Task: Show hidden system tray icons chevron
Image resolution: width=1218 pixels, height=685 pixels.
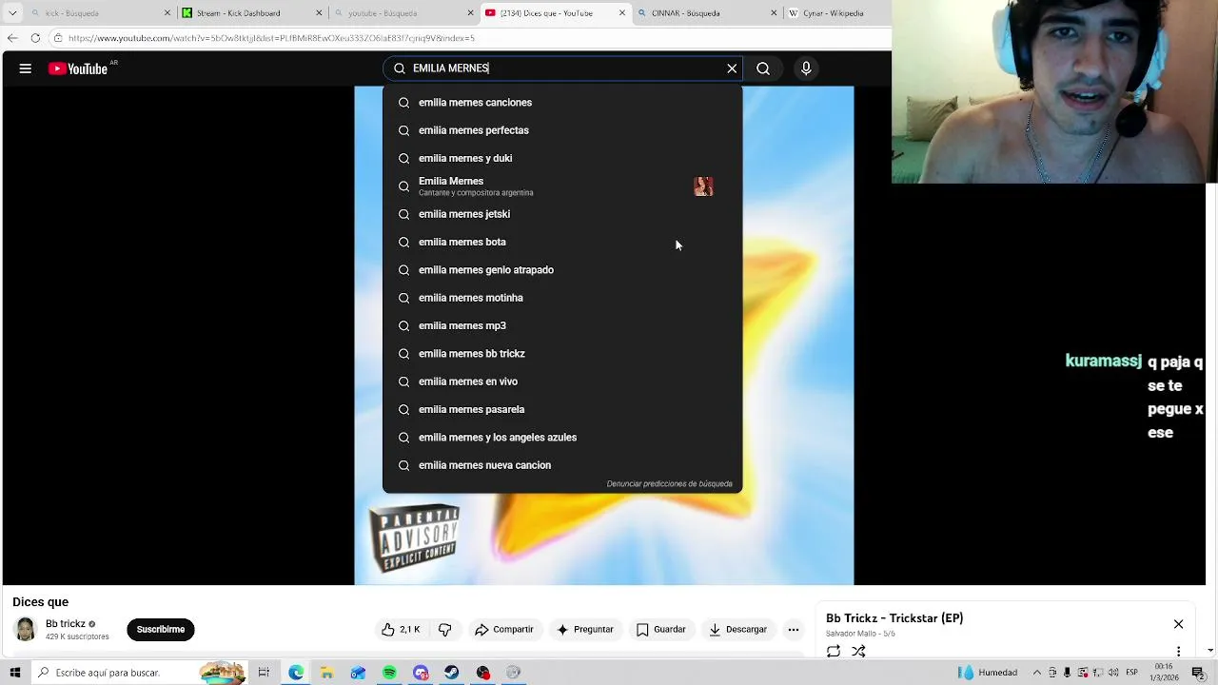Action: 1037,673
